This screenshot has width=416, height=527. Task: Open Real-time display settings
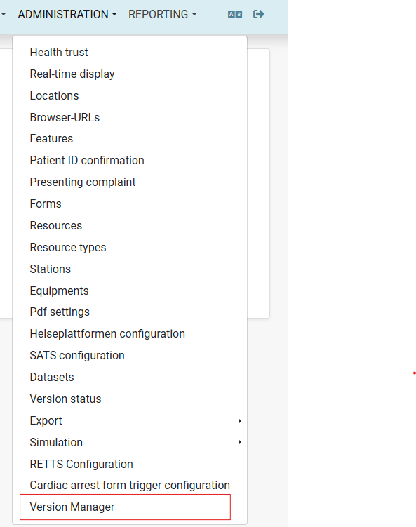pos(130,74)
